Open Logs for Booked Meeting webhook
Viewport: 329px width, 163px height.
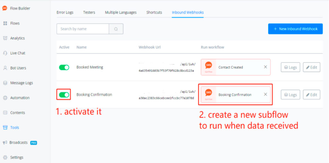click(290, 67)
